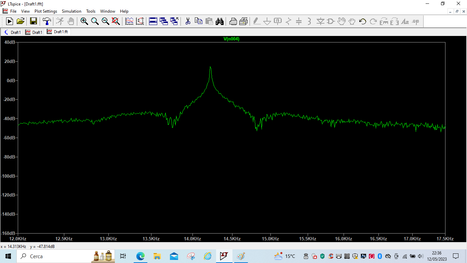
Task: Open the Mail app from the taskbar
Action: tap(174, 256)
